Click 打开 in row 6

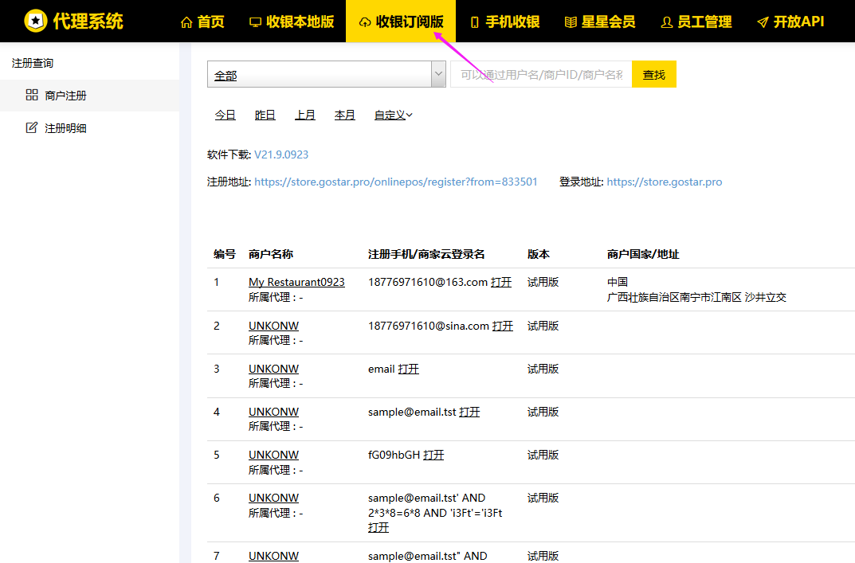coord(378,527)
